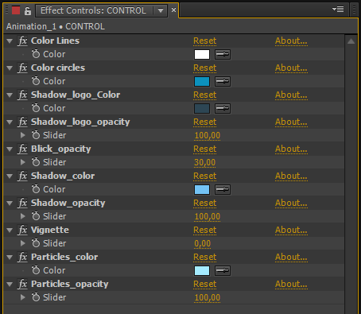361x314 pixels.
Task: Select the Shadow_color eyedropper tool
Action: (x=223, y=189)
